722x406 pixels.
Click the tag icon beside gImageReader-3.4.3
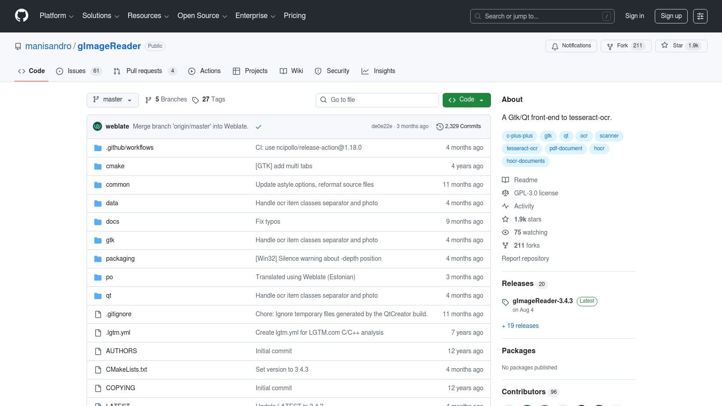[505, 302]
